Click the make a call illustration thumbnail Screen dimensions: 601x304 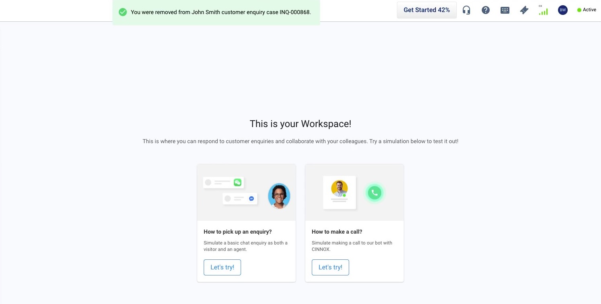(354, 193)
